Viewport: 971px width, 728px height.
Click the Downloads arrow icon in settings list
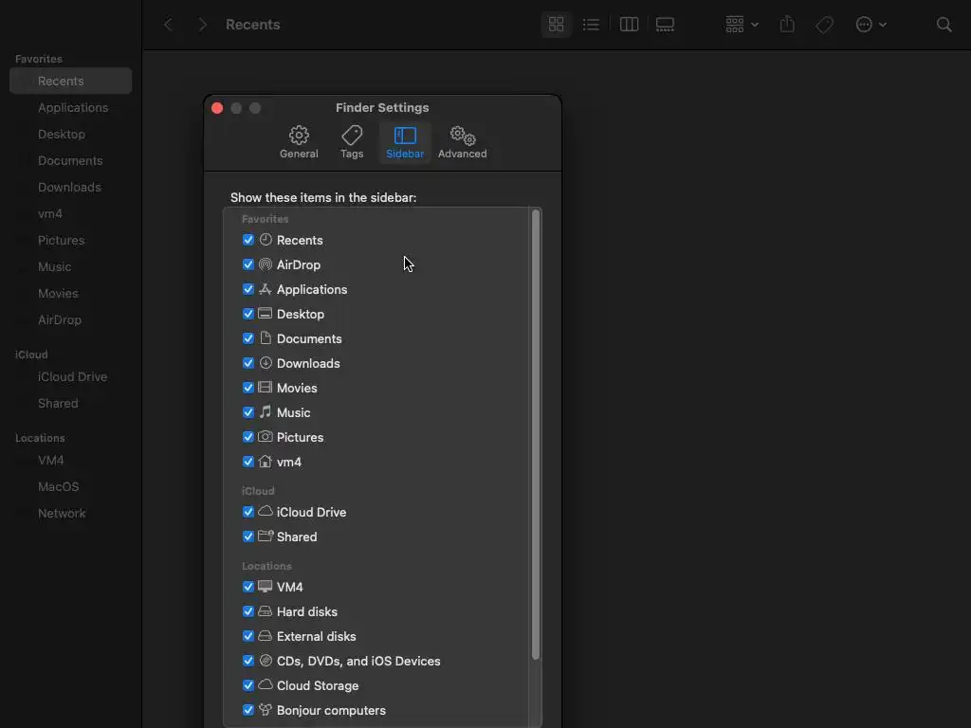pos(266,363)
